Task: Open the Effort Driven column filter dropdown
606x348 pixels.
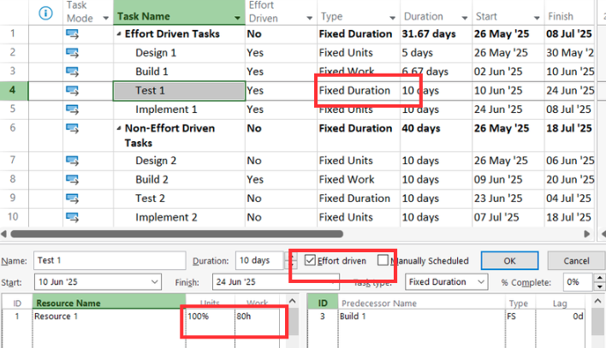Action: 309,18
